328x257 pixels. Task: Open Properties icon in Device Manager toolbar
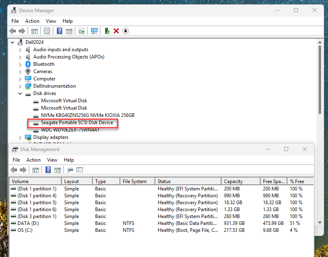pyautogui.click(x=47, y=31)
